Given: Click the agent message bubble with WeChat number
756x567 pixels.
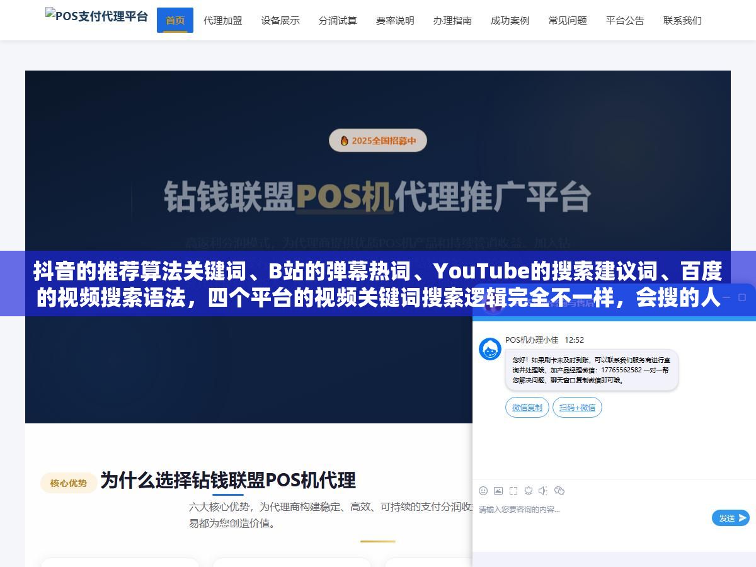Looking at the screenshot, I should coord(592,370).
